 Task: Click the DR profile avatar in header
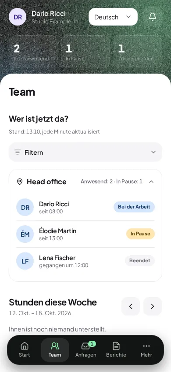18,17
